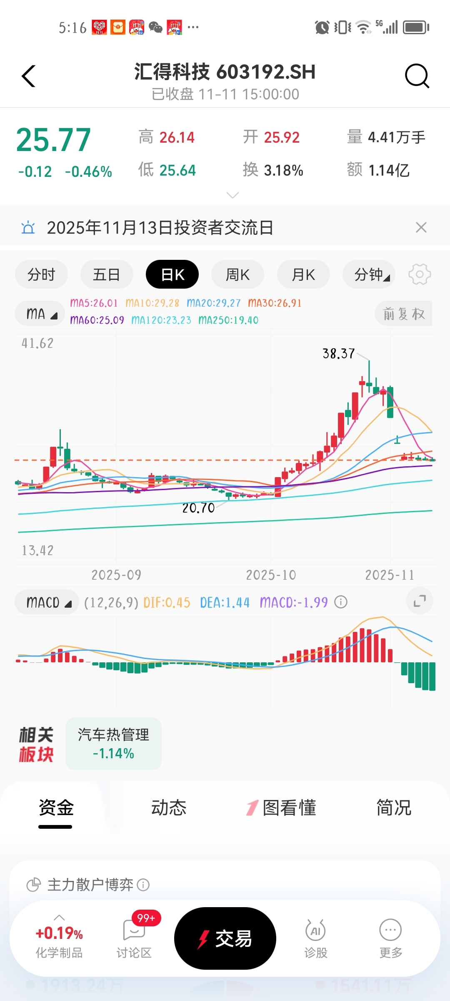Tap DEA:1.44 indicator value
450x1001 pixels.
225,602
